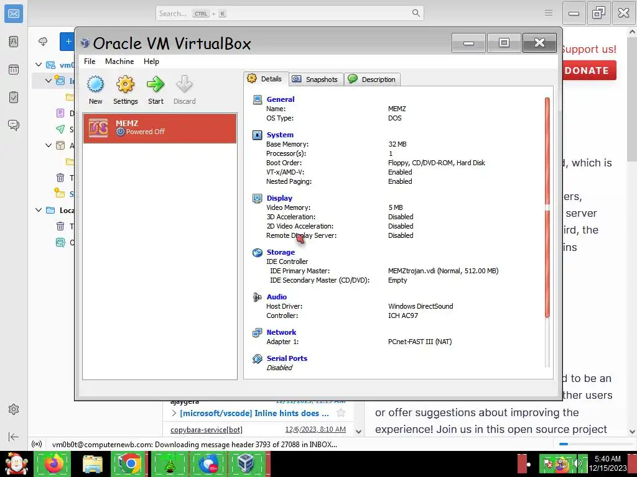Select the copybara-service[bot] message row

tap(258, 429)
